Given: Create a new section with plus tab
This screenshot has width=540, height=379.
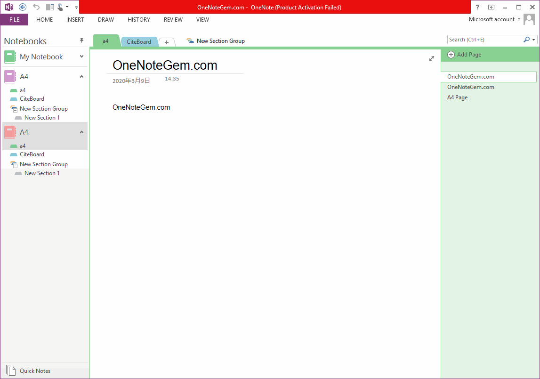Looking at the screenshot, I should [x=167, y=42].
